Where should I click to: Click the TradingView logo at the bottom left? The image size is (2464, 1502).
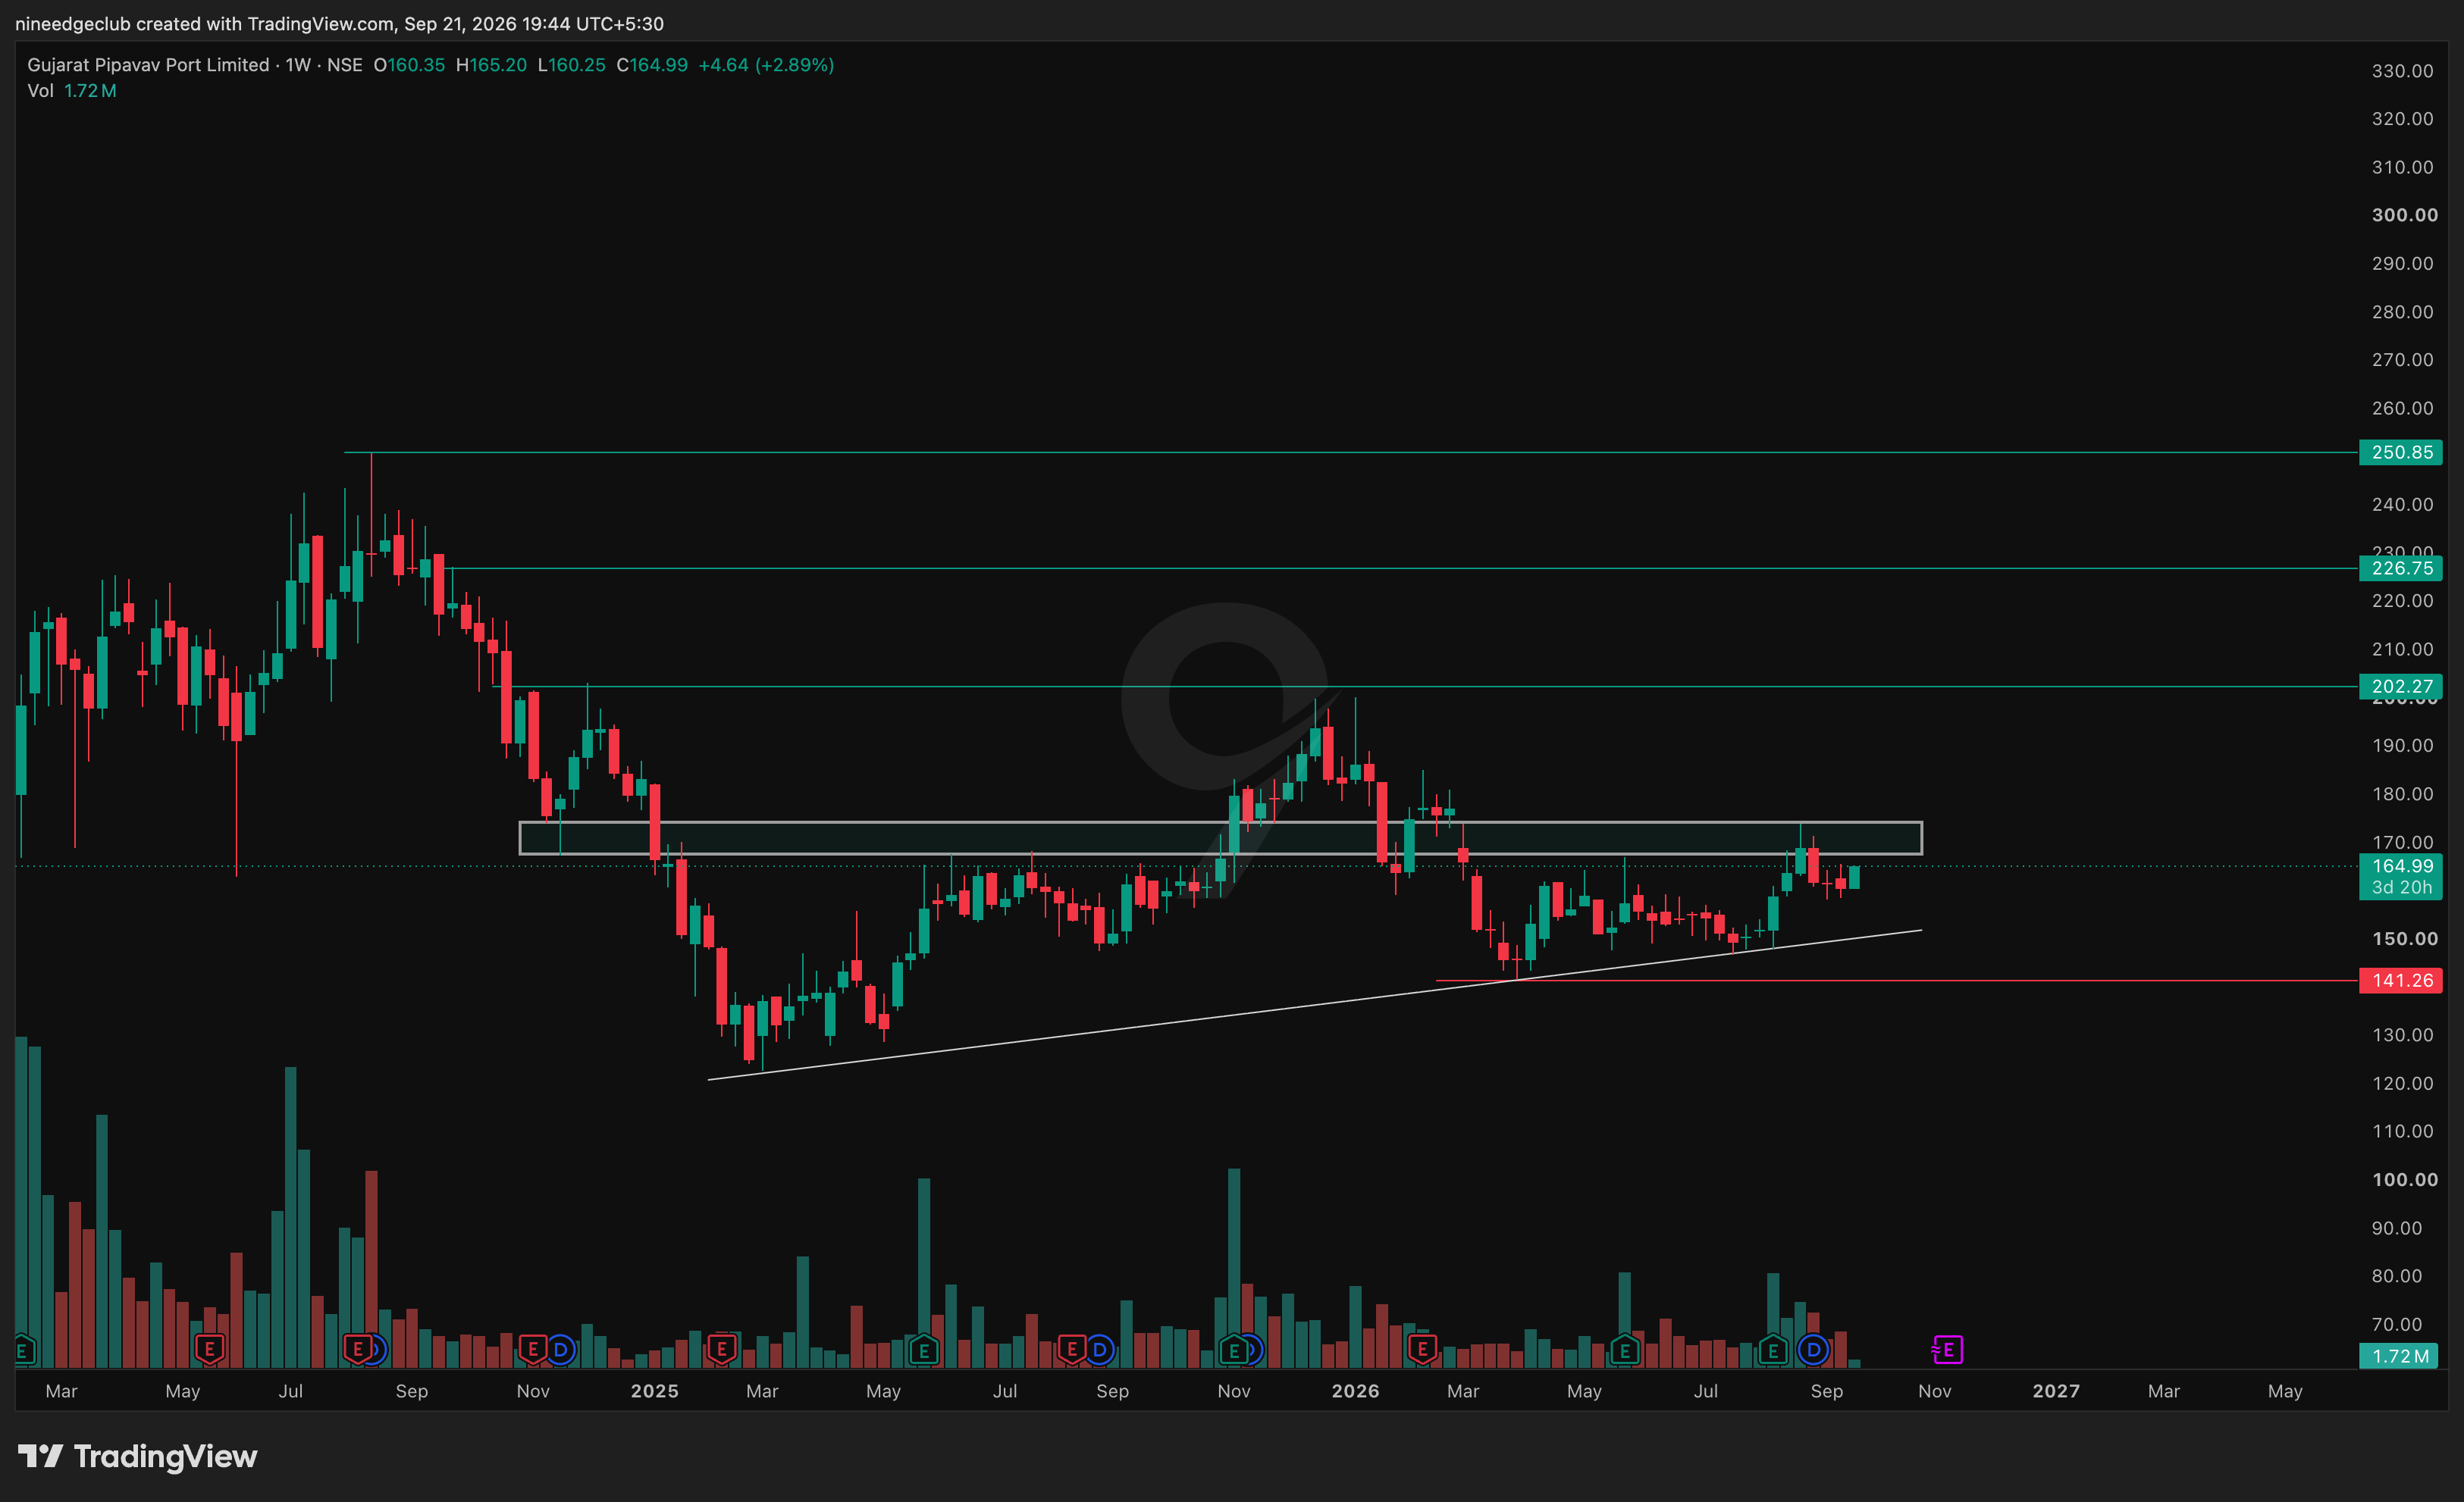[138, 1457]
